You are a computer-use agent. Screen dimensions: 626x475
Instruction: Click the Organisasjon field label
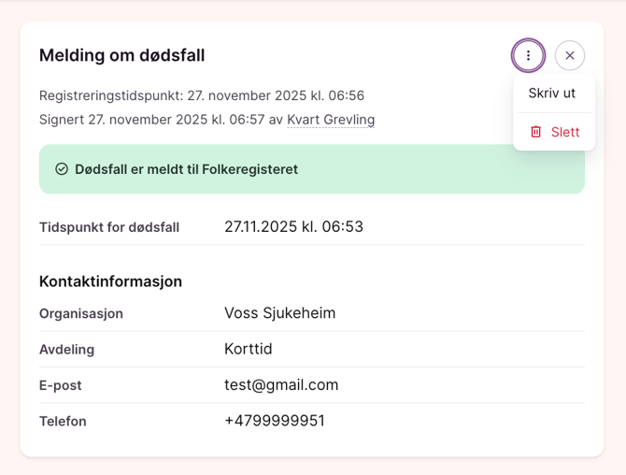[81, 313]
